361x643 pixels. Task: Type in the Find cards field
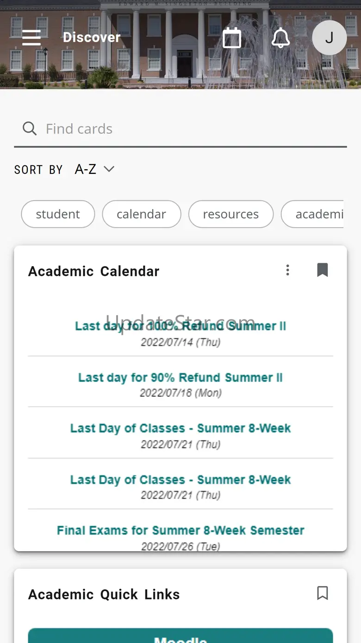click(x=185, y=128)
